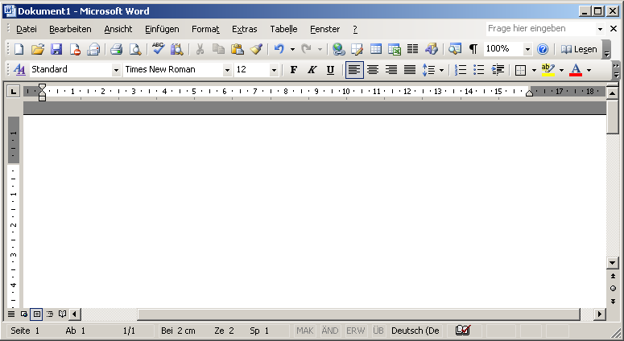The image size is (624, 341).
Task: Click the vertical scrollbar down arrow
Action: click(613, 263)
